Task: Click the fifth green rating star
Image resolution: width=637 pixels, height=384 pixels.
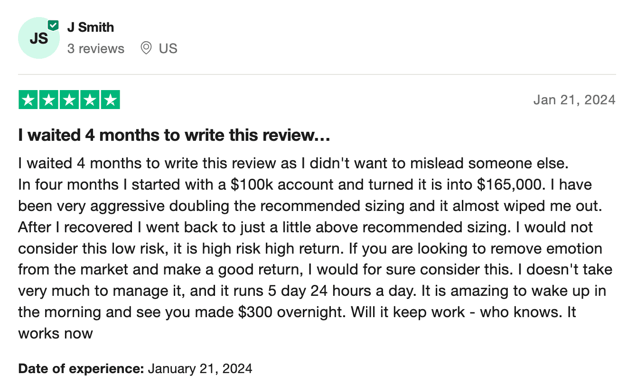Action: (110, 100)
